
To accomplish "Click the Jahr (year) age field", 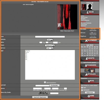I will coord(55,42).
